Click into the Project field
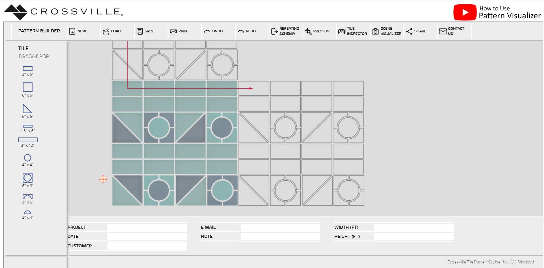 147,227
